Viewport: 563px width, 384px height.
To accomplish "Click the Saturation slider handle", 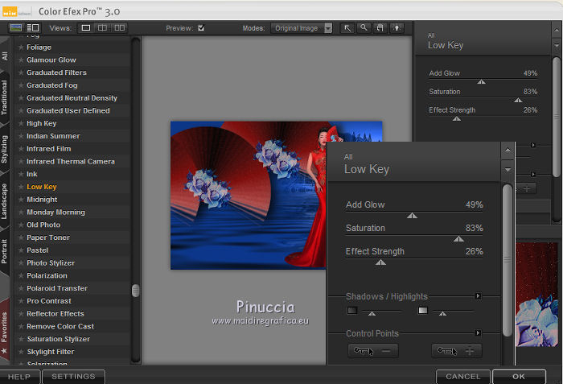I will coord(458,239).
